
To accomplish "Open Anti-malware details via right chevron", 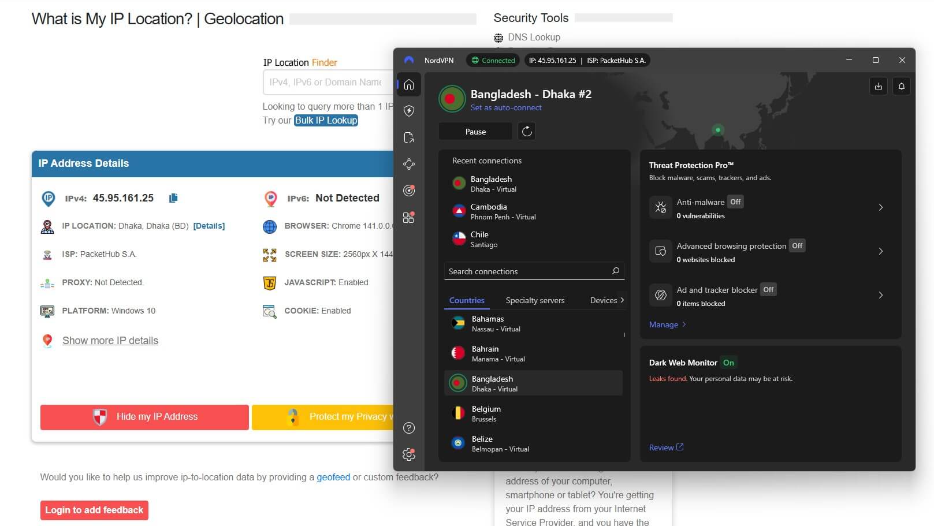I will [880, 207].
